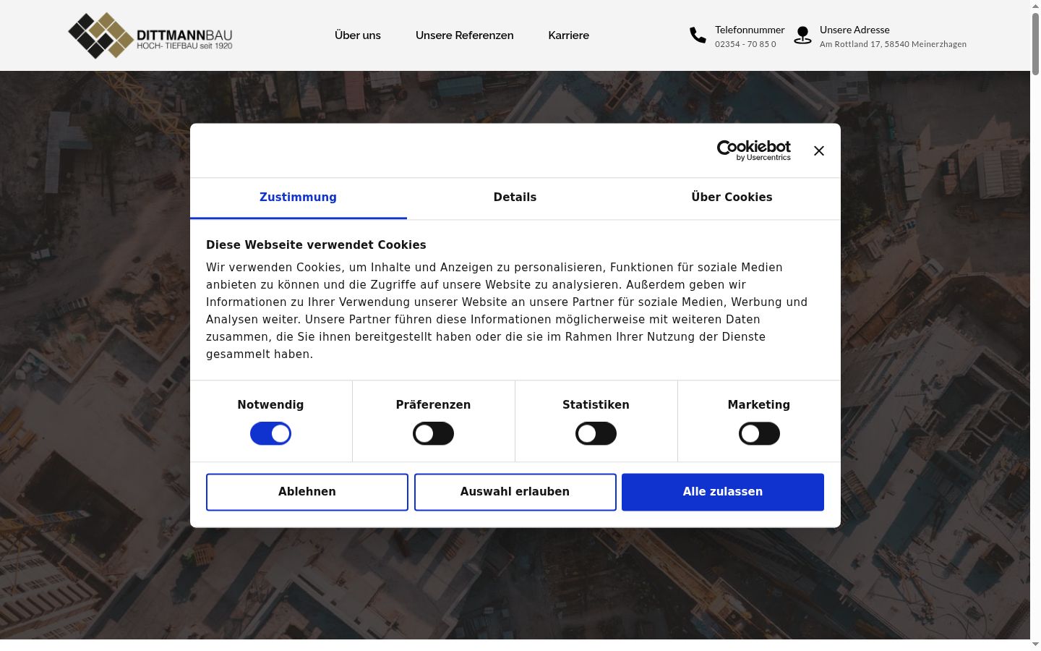The image size is (1041, 651).
Task: Click the Dittmann Bau logo
Action: 150,35
